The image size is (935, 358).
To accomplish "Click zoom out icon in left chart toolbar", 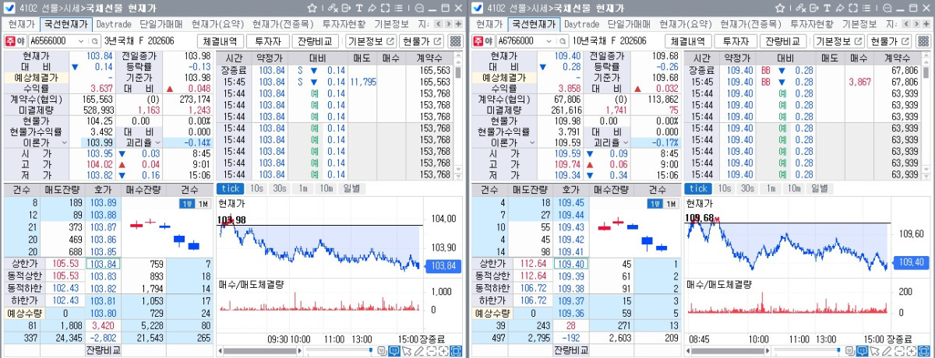I will [x=432, y=351].
